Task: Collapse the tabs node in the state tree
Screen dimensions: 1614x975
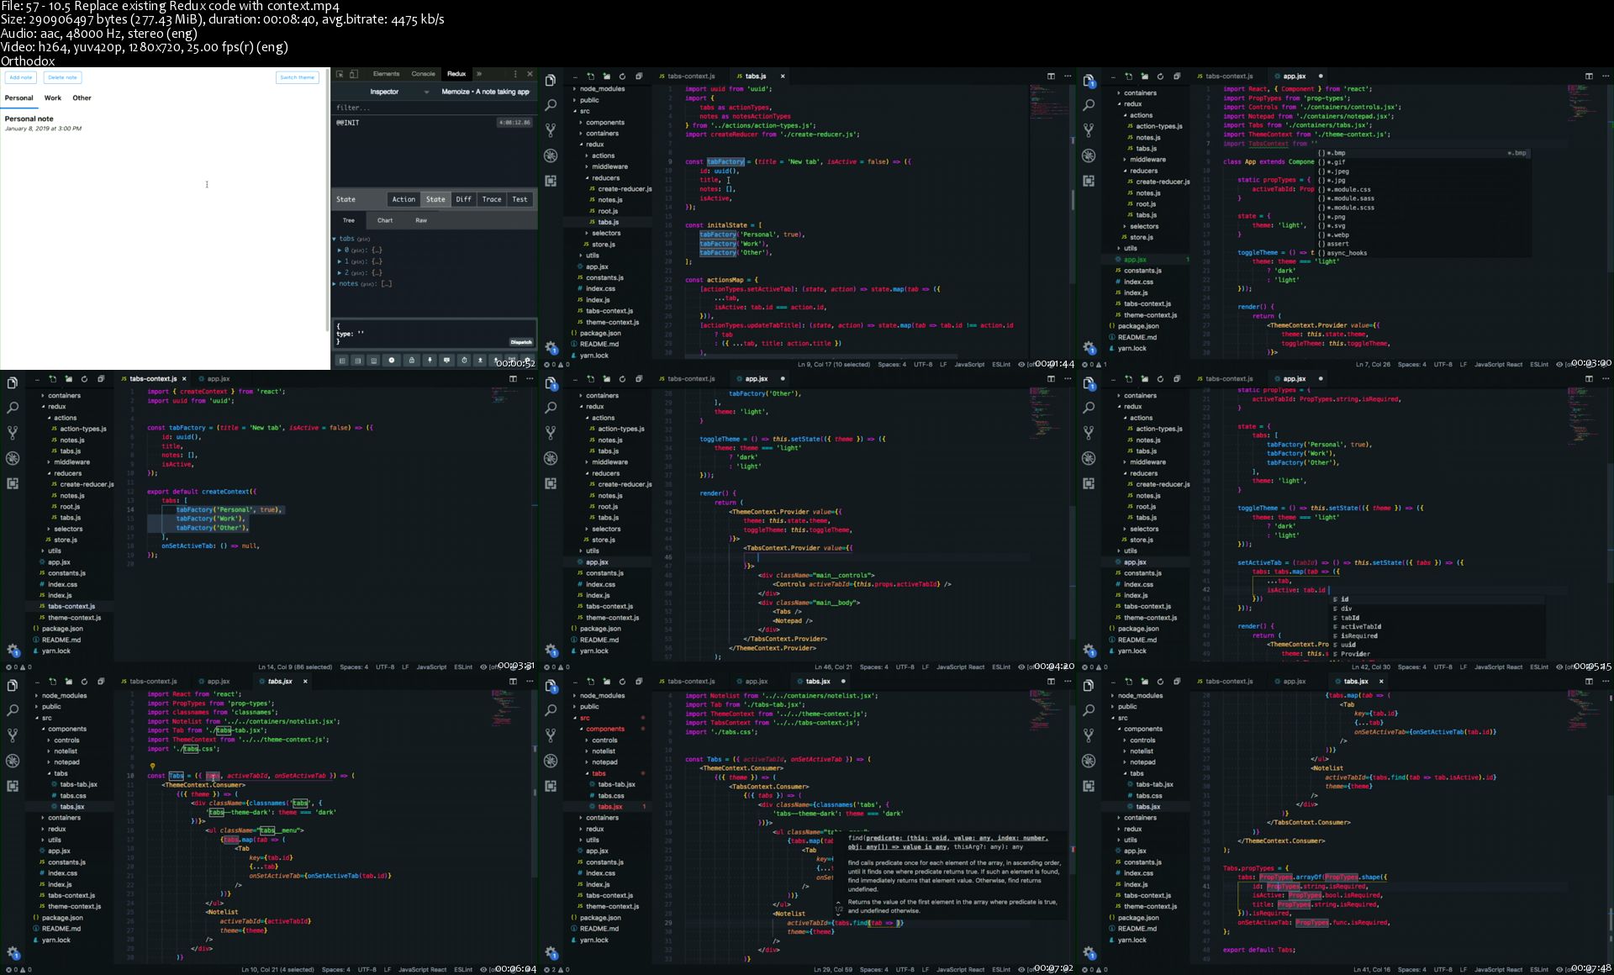Action: pos(334,239)
